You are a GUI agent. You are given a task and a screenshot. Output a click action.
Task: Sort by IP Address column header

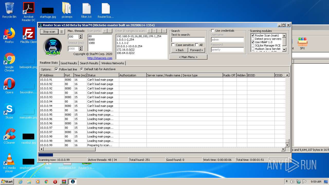tap(52, 75)
